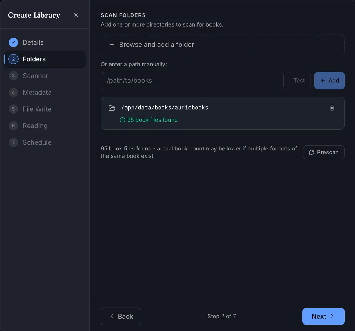Click the green '95 book files found' status
This screenshot has width=355, height=331.
point(149,120)
